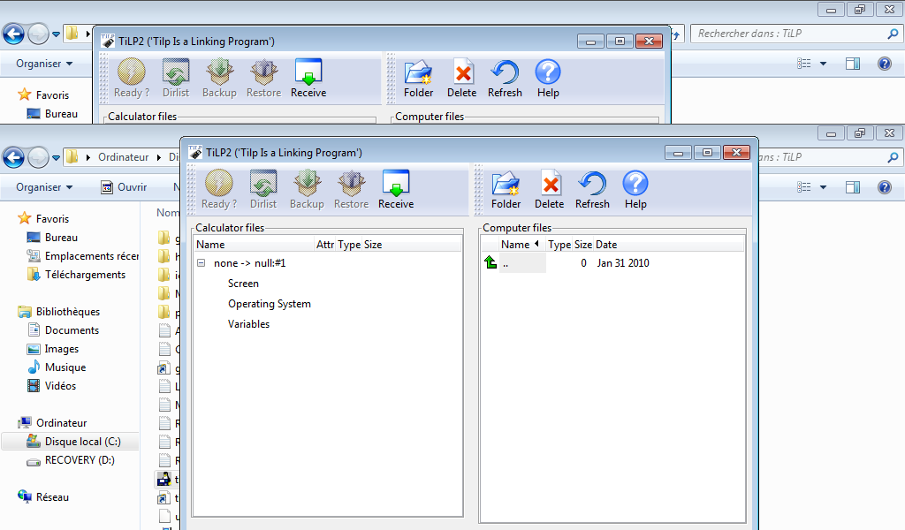Click the Backup icon in front TiLP2 window
This screenshot has height=530, width=905.
pyautogui.click(x=307, y=190)
